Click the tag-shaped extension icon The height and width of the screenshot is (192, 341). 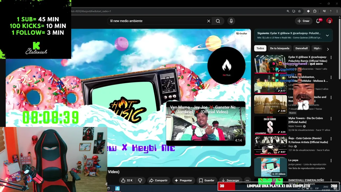point(308,11)
